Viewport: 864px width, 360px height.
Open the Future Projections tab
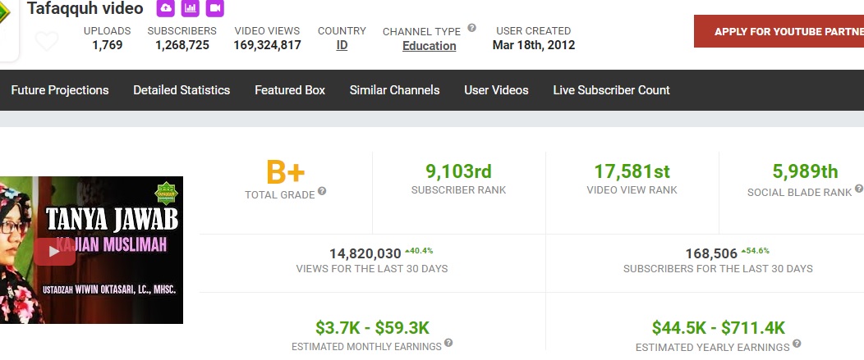pyautogui.click(x=60, y=90)
